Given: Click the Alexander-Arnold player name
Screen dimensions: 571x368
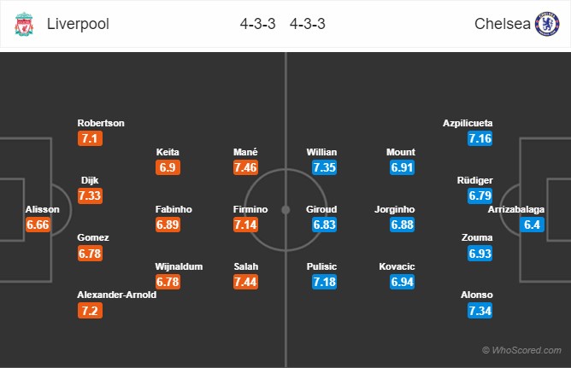Looking at the screenshot, I should [x=117, y=295].
